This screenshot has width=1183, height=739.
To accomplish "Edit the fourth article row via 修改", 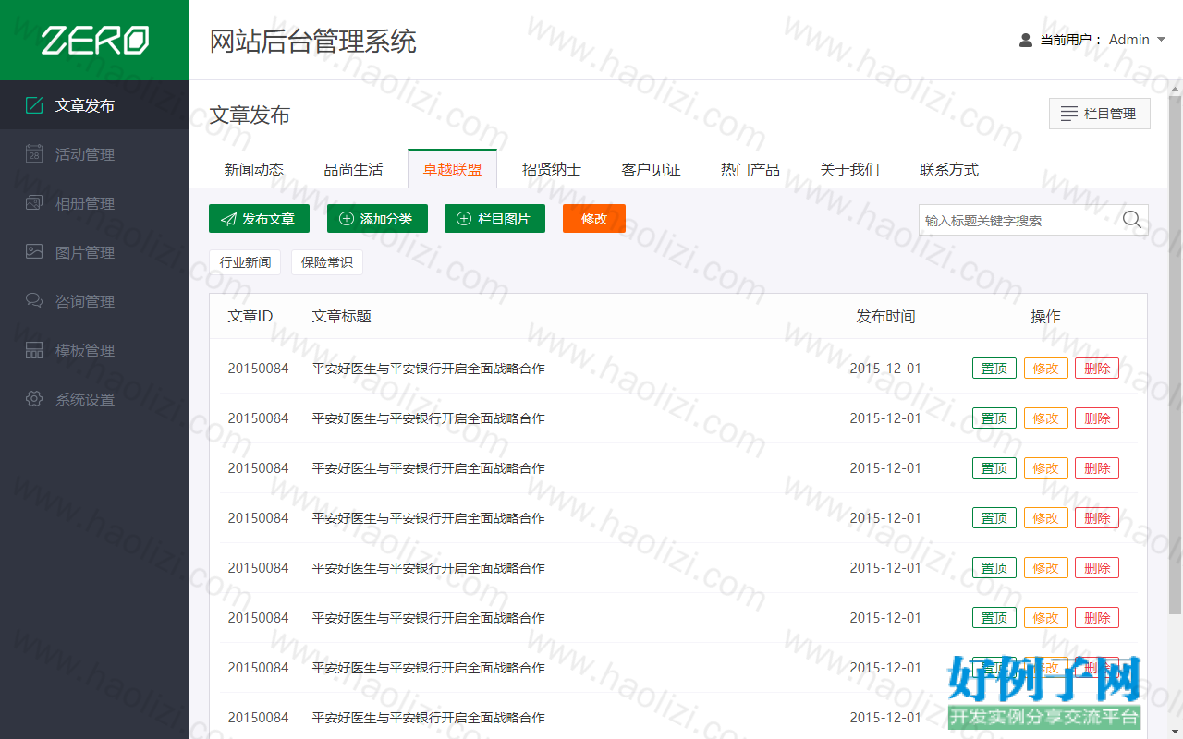I will [x=1045, y=517].
